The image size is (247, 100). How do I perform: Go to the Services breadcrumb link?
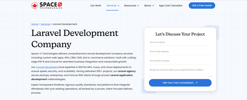coord(45,24)
